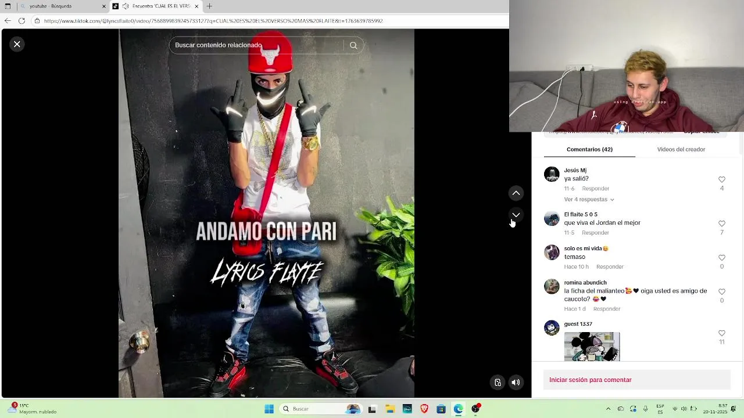Switch to the Comentarios (42) tab

coord(589,149)
